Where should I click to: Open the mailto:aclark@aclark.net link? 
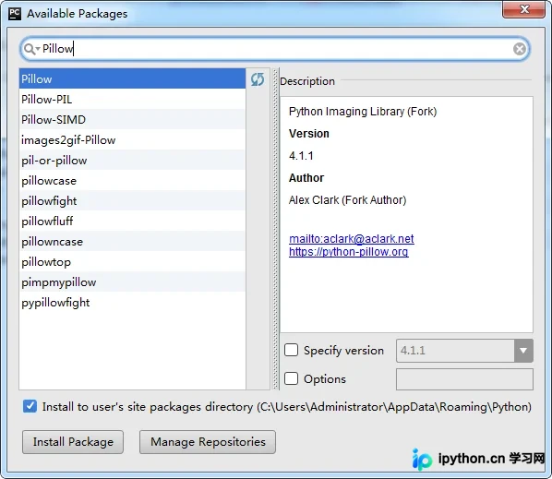click(x=352, y=239)
